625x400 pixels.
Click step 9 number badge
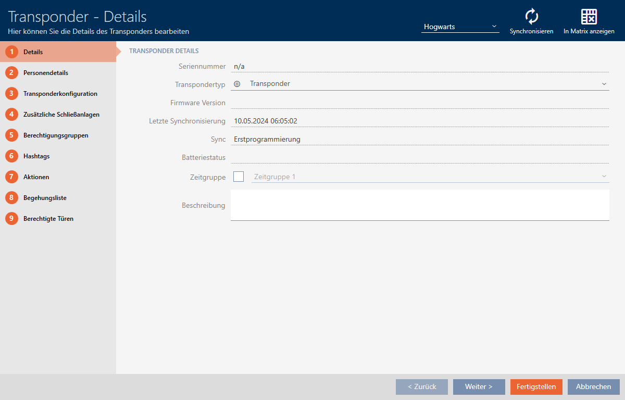click(11, 219)
